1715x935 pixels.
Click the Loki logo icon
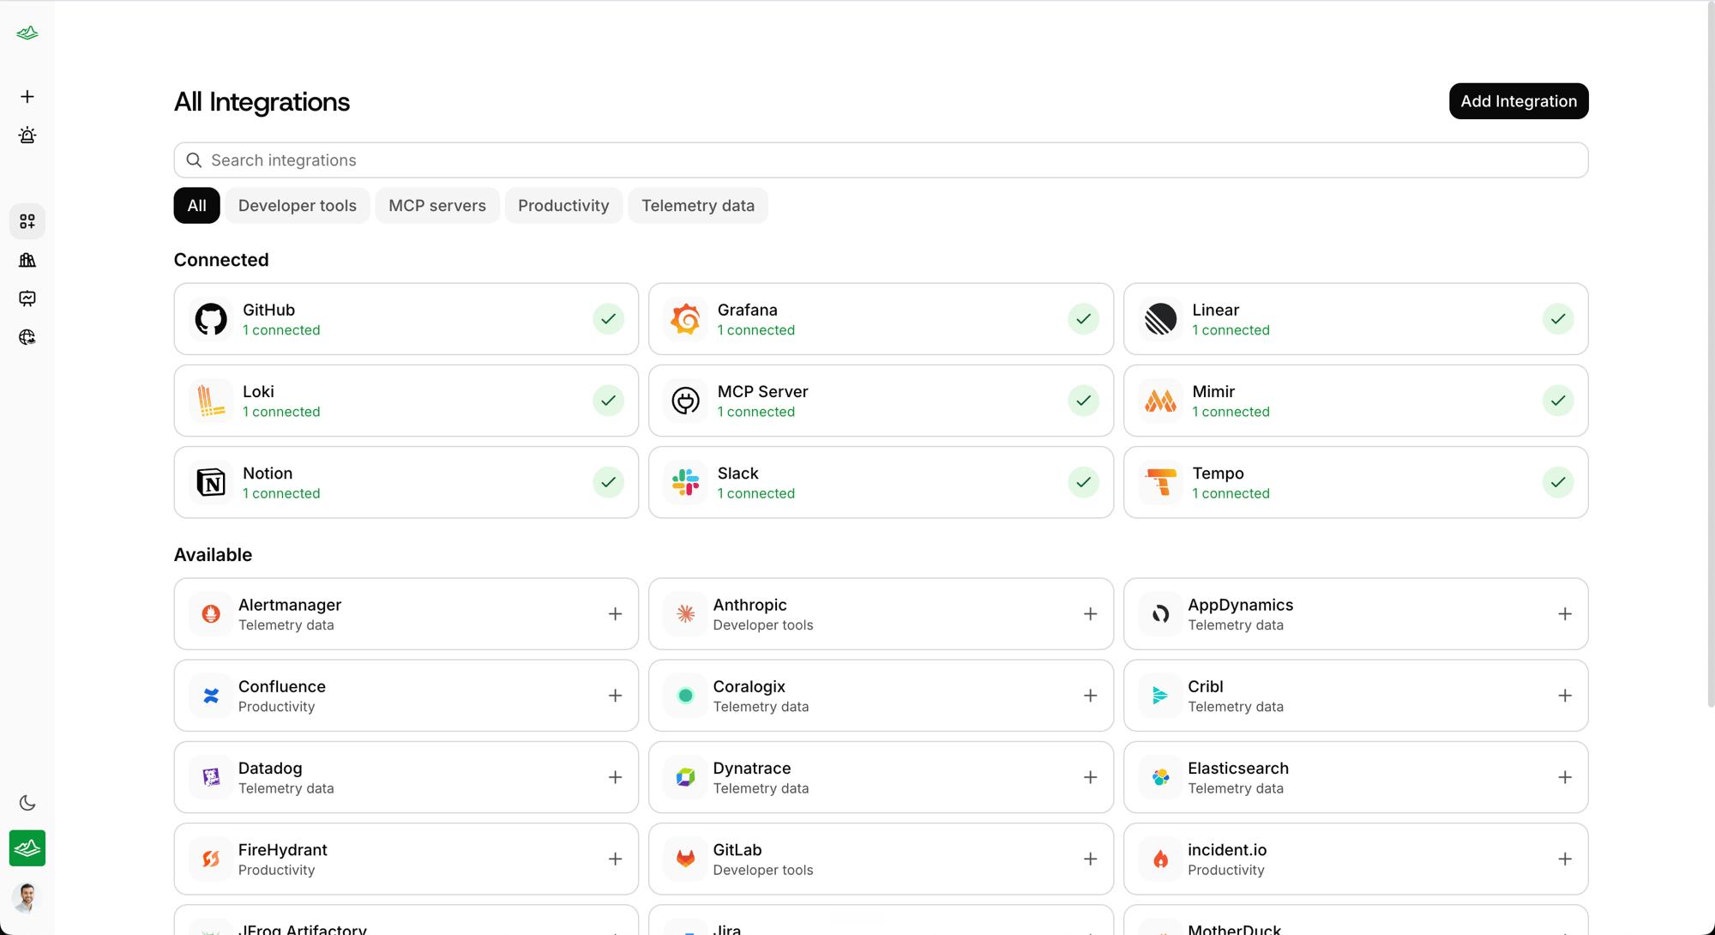click(x=211, y=401)
